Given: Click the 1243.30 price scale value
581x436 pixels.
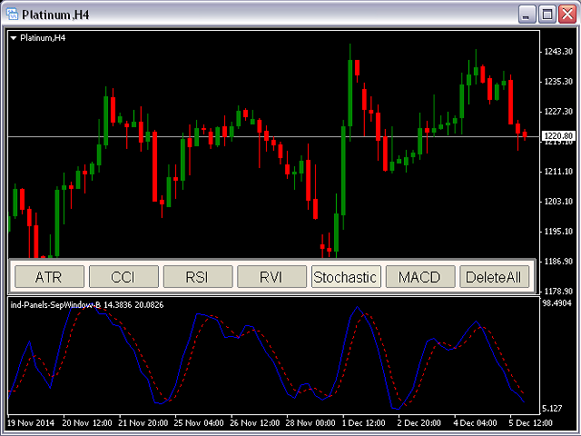Looking at the screenshot, I should [556, 51].
